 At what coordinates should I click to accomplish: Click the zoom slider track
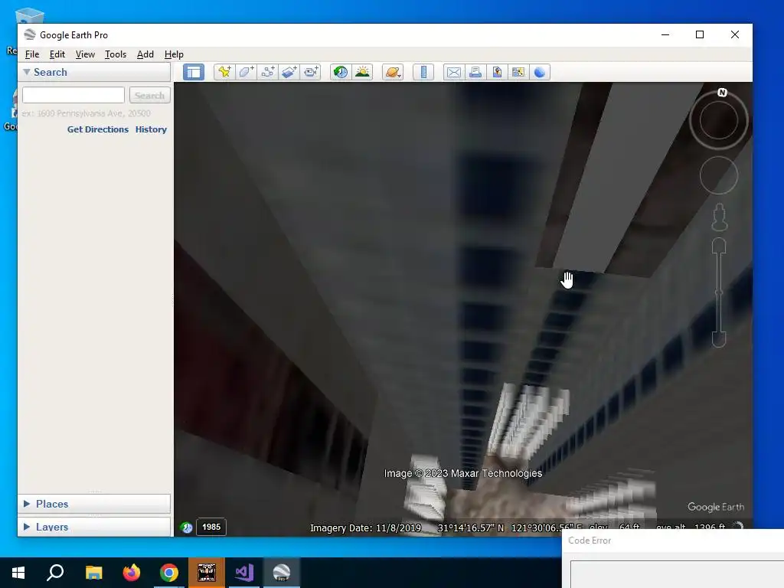pyautogui.click(x=719, y=292)
